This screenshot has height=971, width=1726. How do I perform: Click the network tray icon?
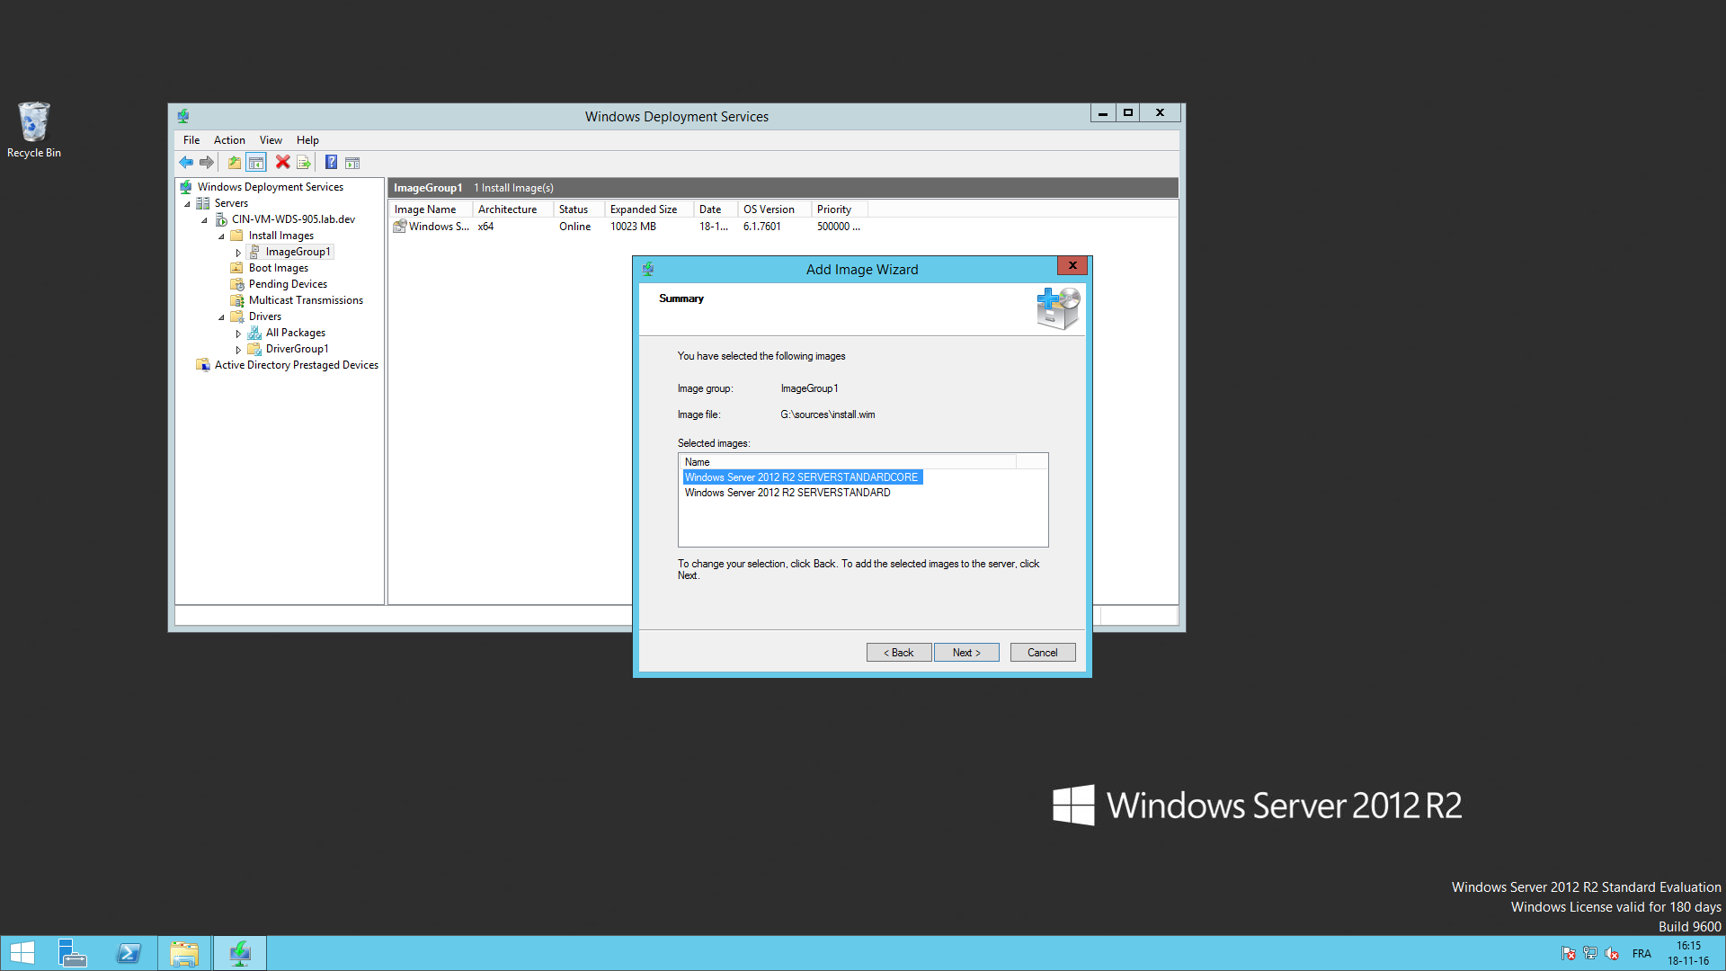pos(1590,954)
